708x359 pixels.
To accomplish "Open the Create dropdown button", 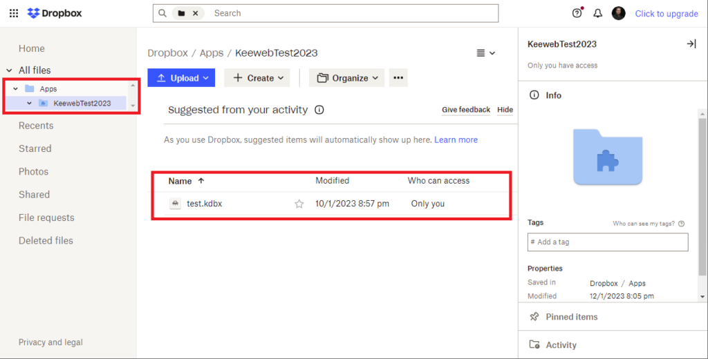I will click(x=258, y=78).
